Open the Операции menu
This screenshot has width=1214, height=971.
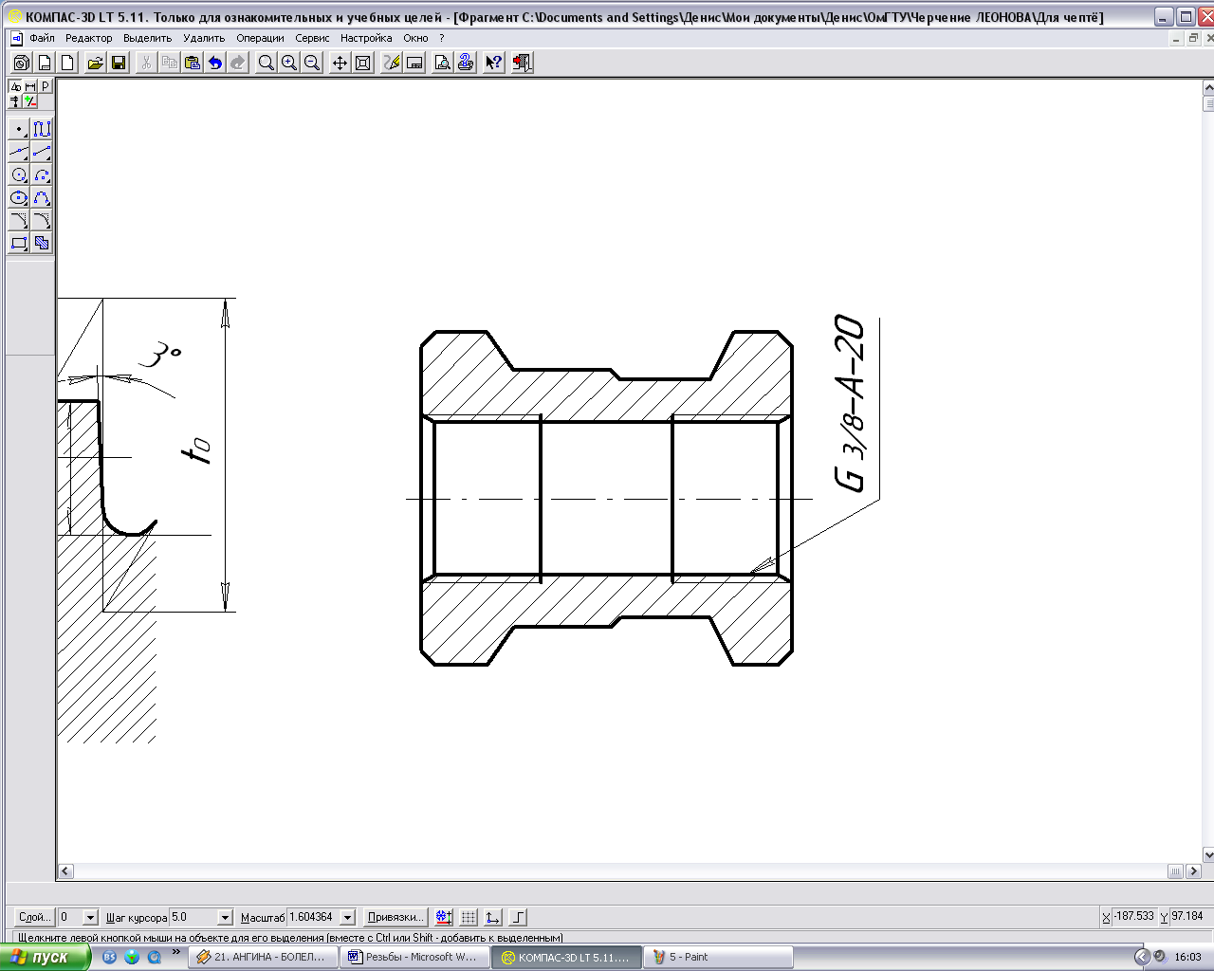260,38
